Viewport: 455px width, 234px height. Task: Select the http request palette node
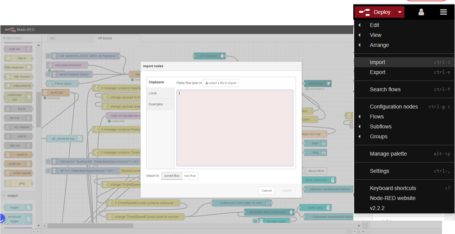click(x=18, y=77)
